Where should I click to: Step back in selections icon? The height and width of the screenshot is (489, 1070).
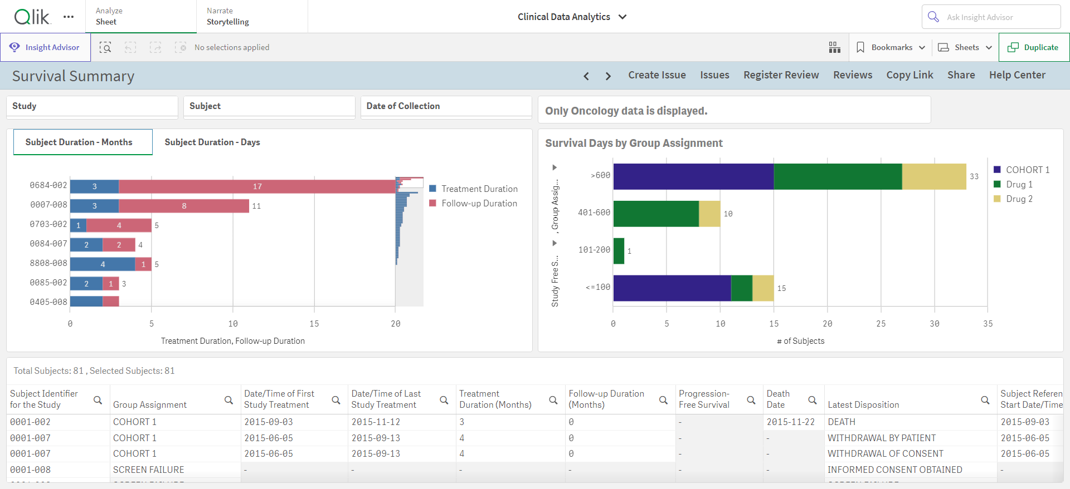(x=130, y=47)
